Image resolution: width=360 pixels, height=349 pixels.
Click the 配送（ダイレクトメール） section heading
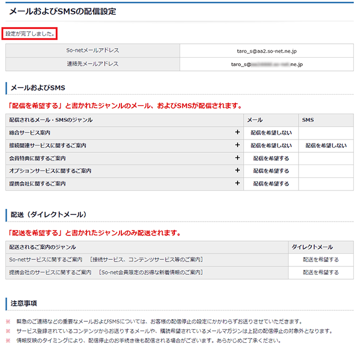(x=49, y=214)
